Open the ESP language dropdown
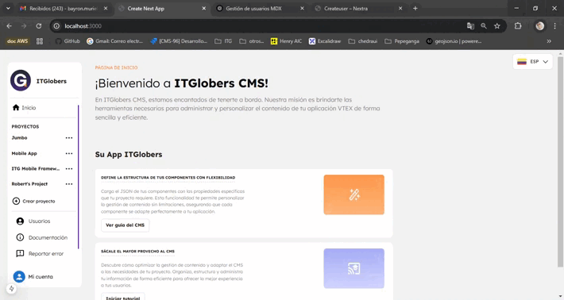564x300 pixels. [533, 61]
